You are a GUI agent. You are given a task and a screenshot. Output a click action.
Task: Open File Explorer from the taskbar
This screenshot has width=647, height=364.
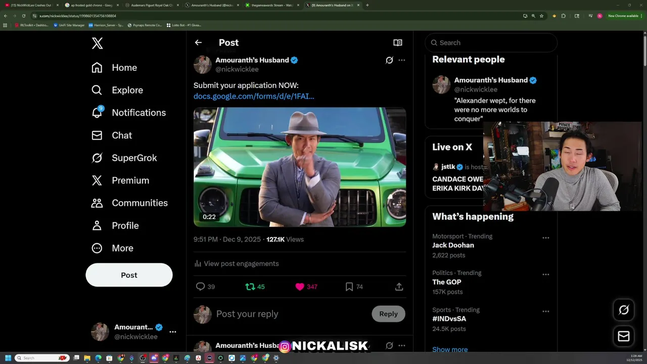coord(87,358)
